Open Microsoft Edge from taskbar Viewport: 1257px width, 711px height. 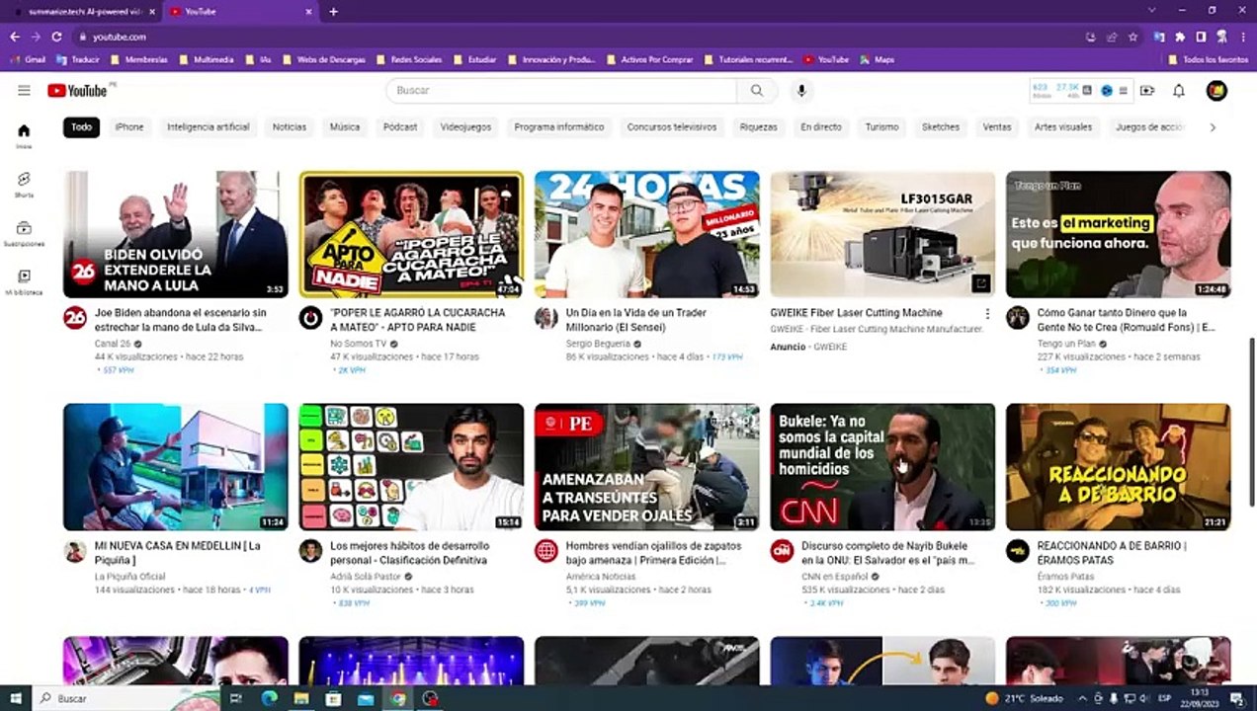tap(269, 698)
